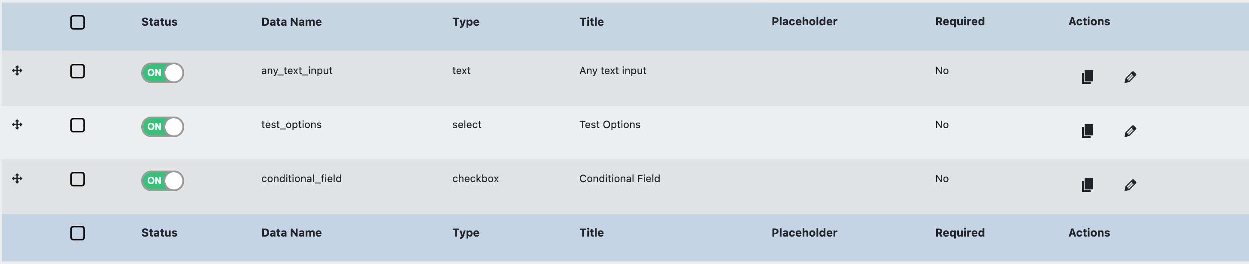Edit the test_options field
The height and width of the screenshot is (264, 1249).
(1130, 131)
